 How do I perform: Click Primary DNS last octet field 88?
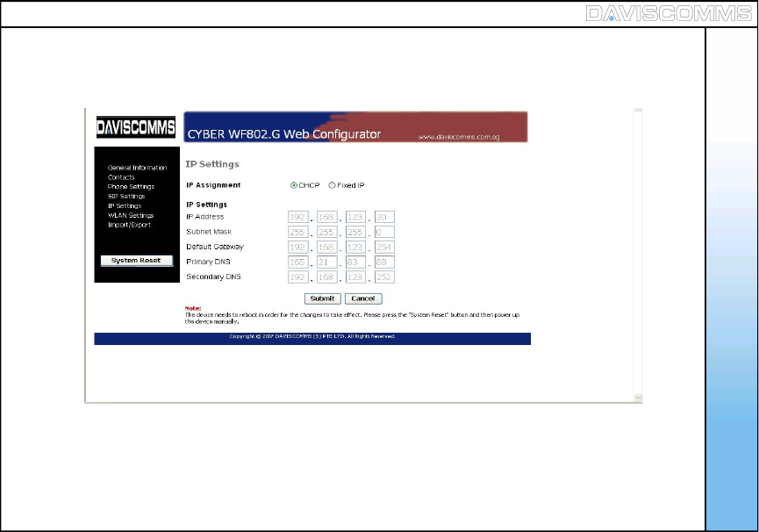pos(384,262)
